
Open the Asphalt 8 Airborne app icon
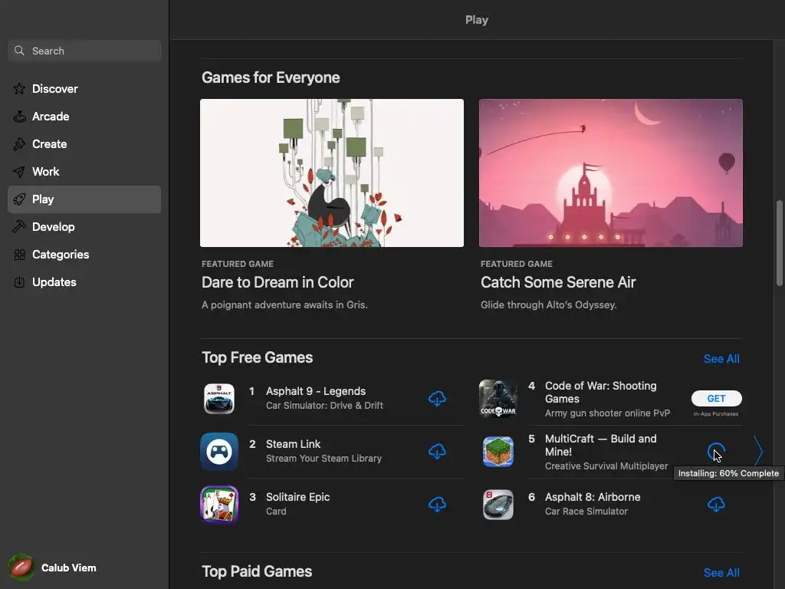[498, 505]
